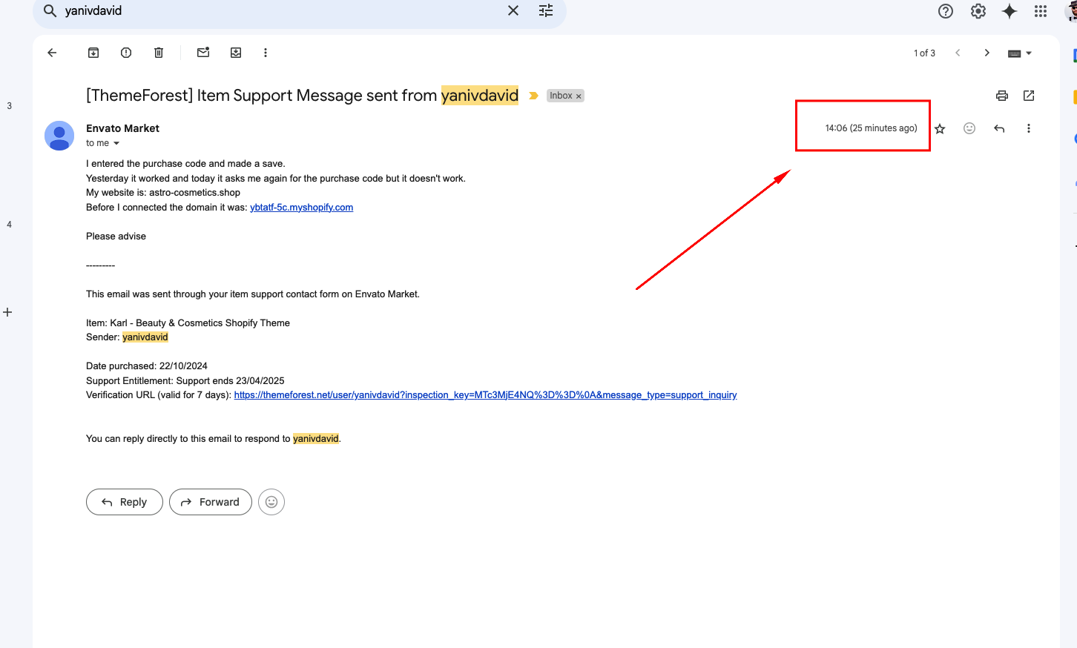Open the ybtatf-5c.myshopify.com link
1077x648 pixels.
pyautogui.click(x=301, y=208)
